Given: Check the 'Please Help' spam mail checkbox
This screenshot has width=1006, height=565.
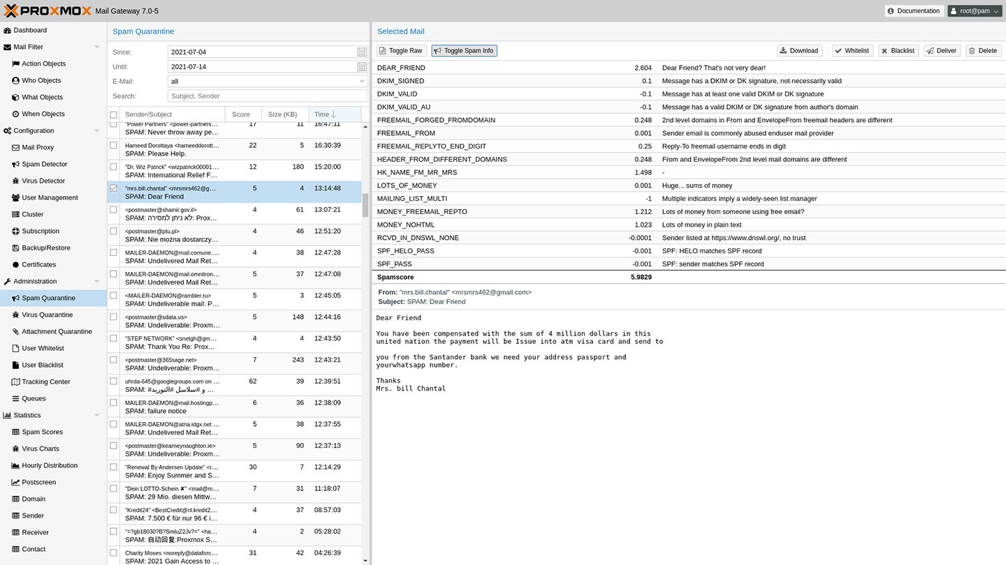Looking at the screenshot, I should click(113, 145).
